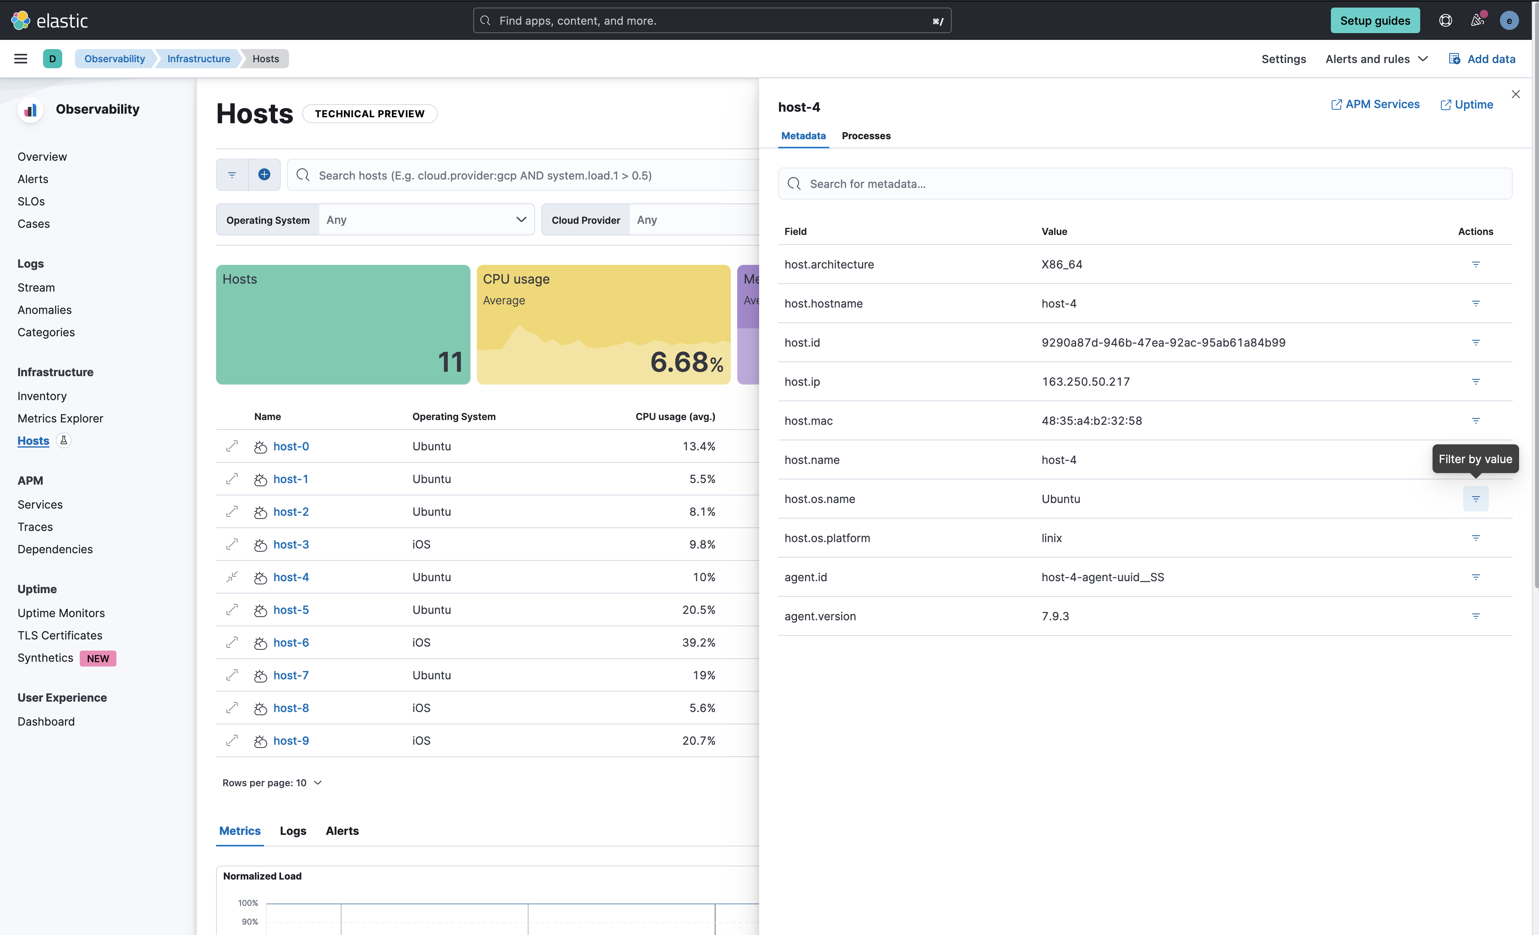The width and height of the screenshot is (1539, 935).
Task: Click the Infrastructure breadcrumb
Action: (x=199, y=59)
